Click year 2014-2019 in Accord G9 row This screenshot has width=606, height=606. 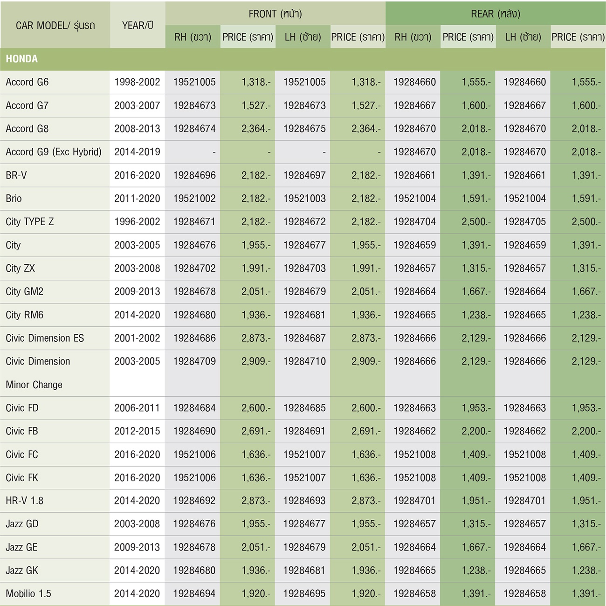[137, 152]
